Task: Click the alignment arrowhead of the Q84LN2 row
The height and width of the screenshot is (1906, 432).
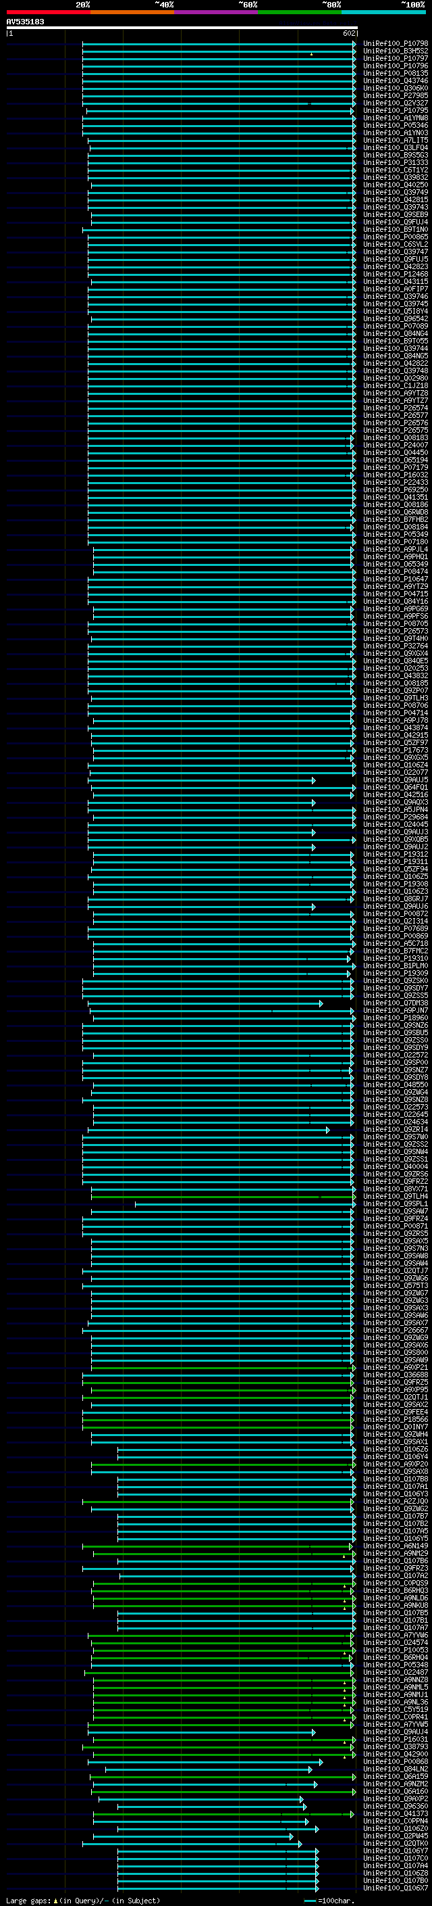Action: click(x=309, y=1770)
